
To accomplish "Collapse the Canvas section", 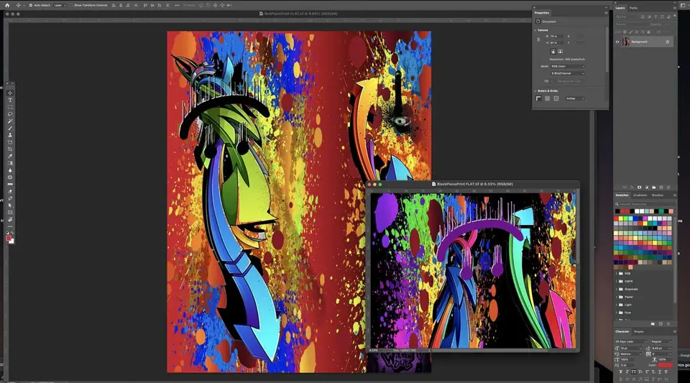I will pyautogui.click(x=535, y=30).
